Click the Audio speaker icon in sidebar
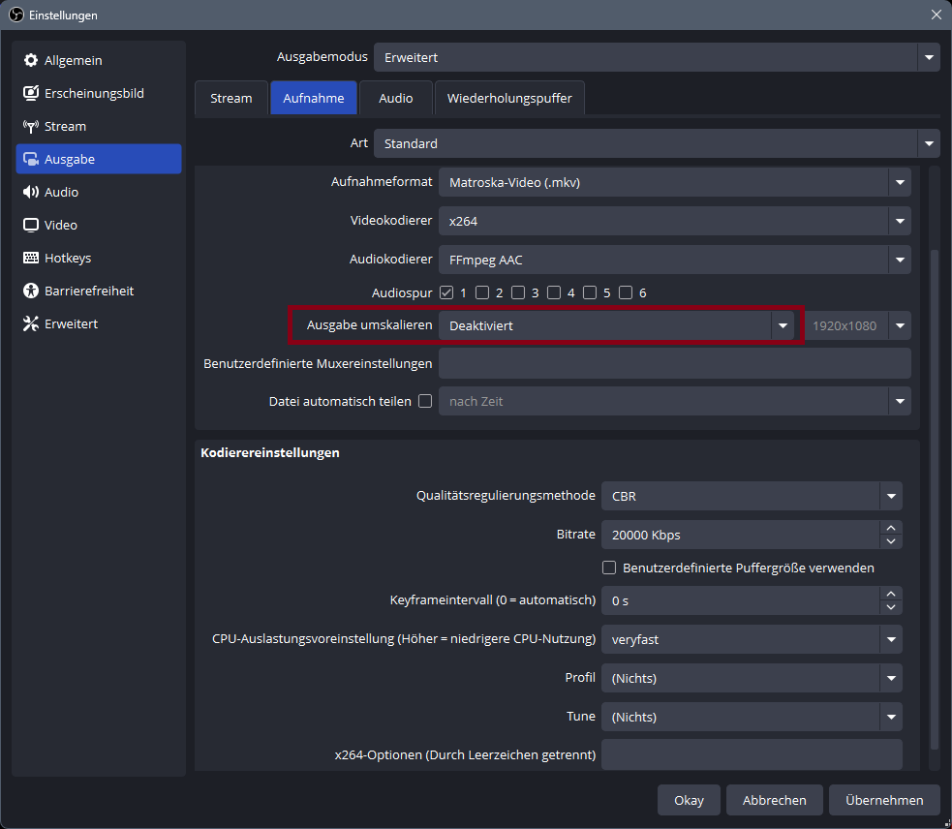The height and width of the screenshot is (829, 952). click(30, 192)
